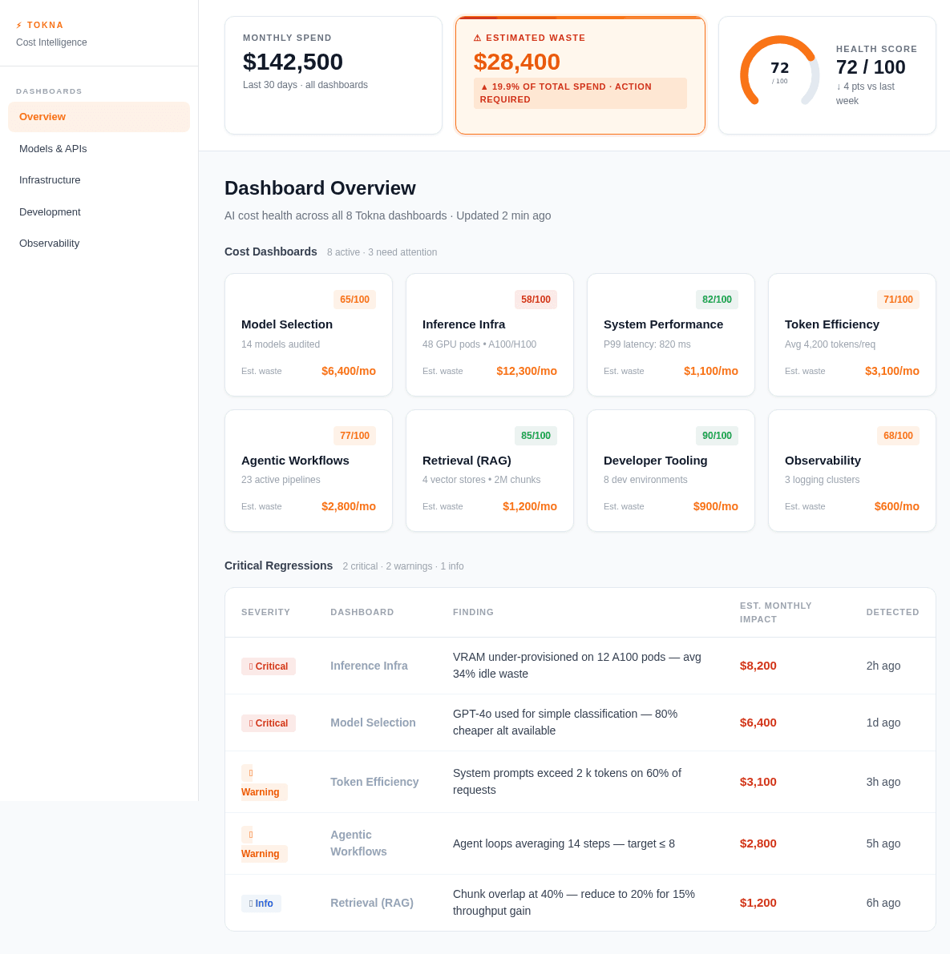
Task: Open the System Performance dashboard card
Action: 671,335
